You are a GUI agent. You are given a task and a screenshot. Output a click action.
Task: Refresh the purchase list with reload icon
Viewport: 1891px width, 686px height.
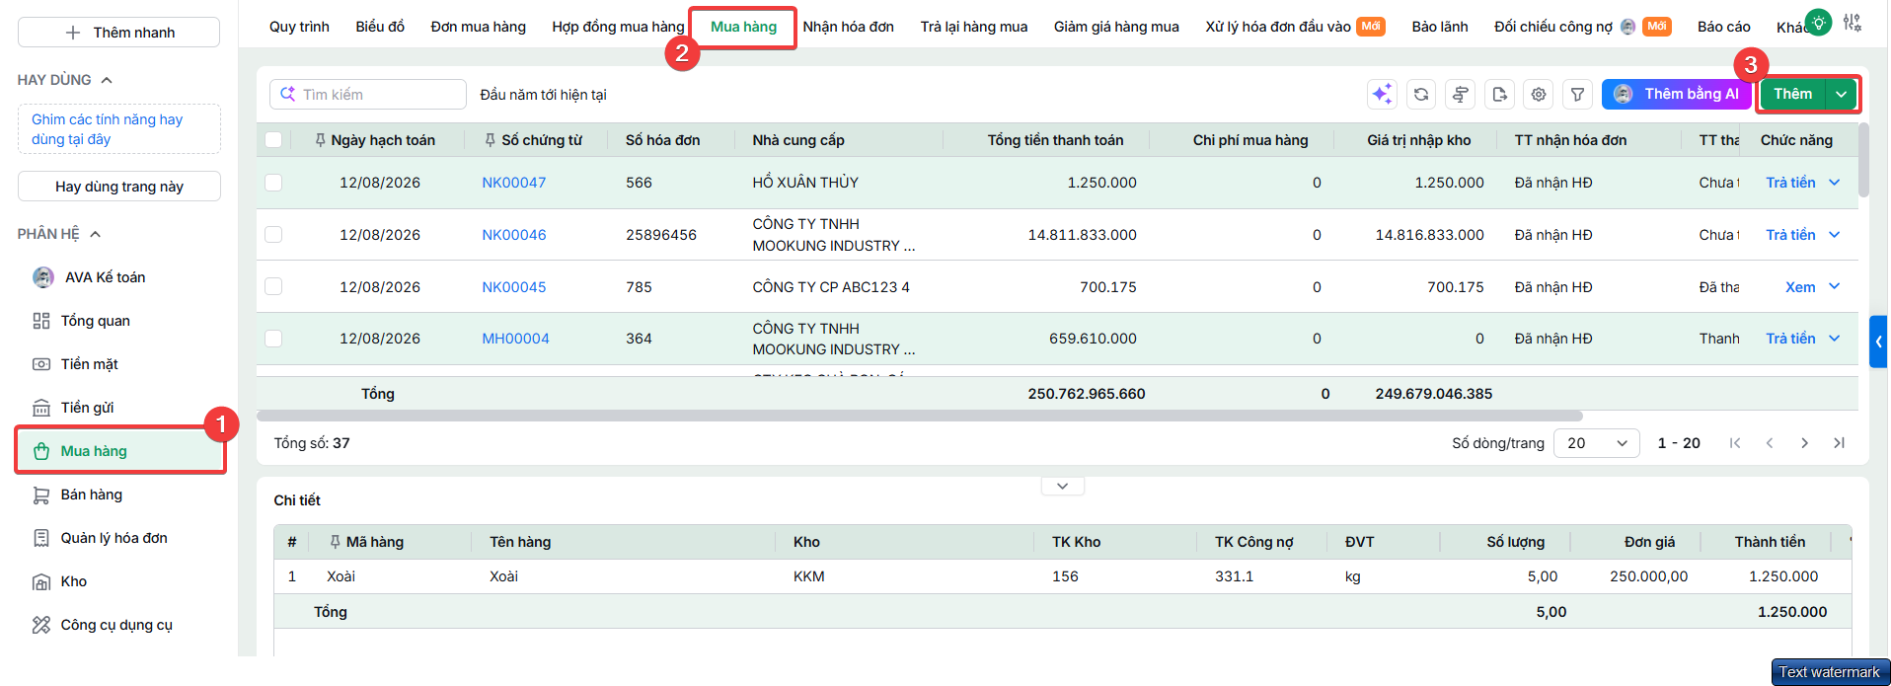(x=1421, y=94)
